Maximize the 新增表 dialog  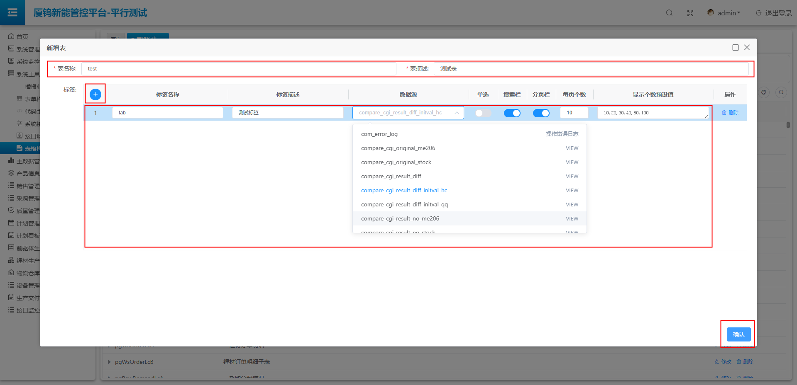point(736,48)
